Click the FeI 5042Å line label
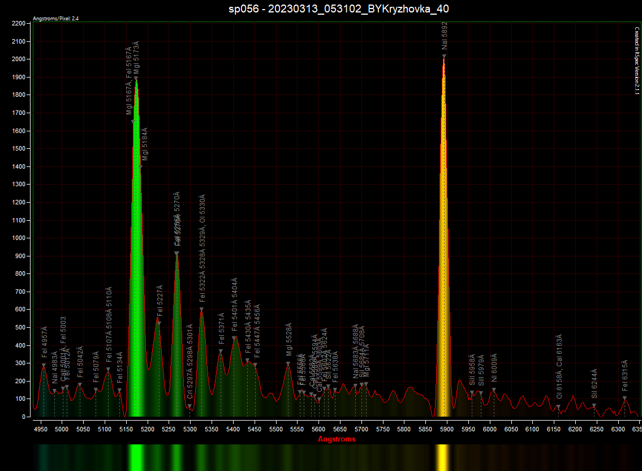The height and width of the screenshot is (471, 642). (x=80, y=362)
